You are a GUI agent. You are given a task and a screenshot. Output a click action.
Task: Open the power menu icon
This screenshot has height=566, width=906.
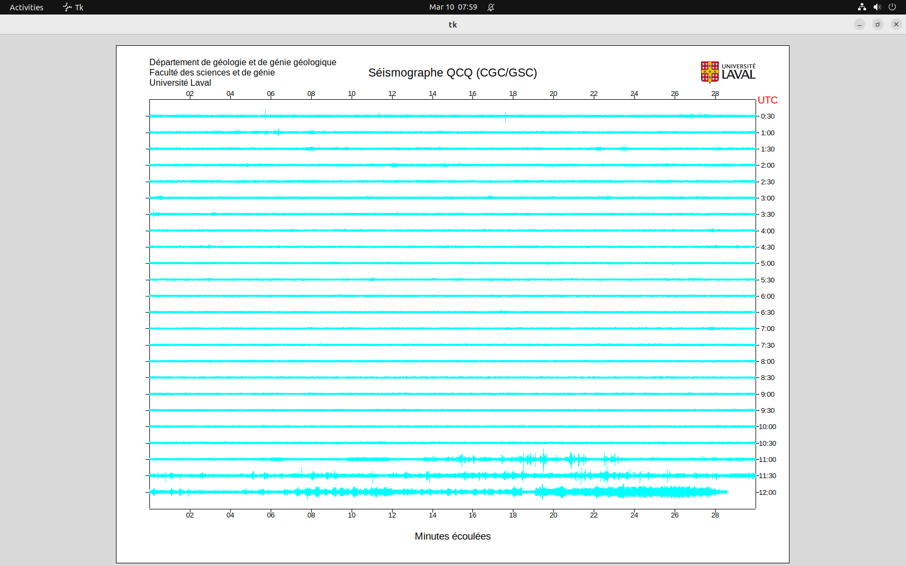tap(892, 7)
